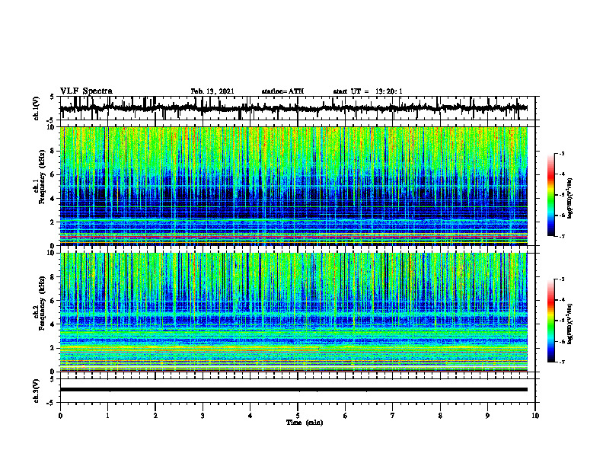Click the ch.2 color scale bar
Image resolution: width=603 pixels, height=466 pixels.
(550, 321)
